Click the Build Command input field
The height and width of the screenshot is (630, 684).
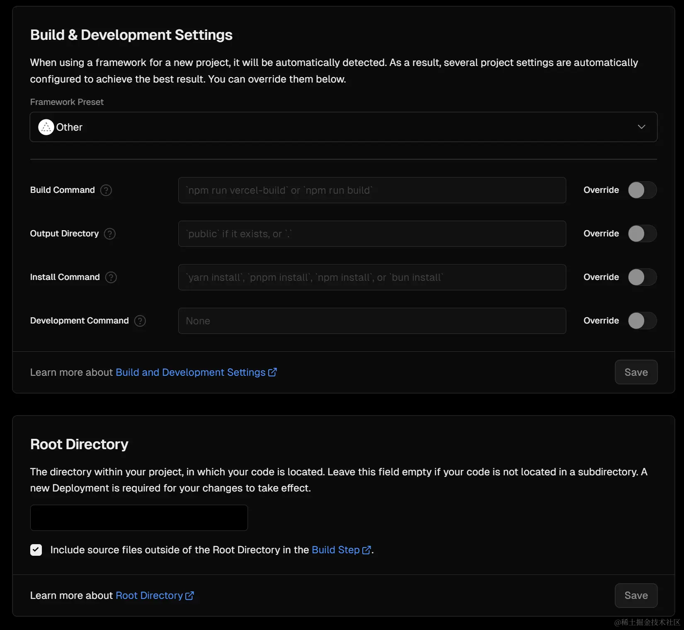tap(372, 190)
